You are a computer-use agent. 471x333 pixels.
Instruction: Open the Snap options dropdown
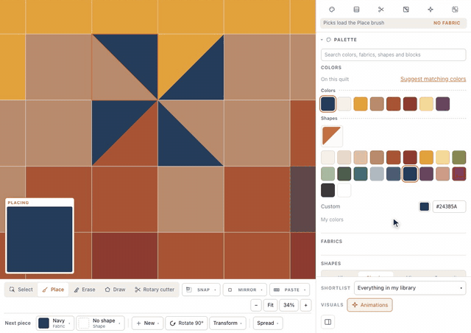click(201, 290)
